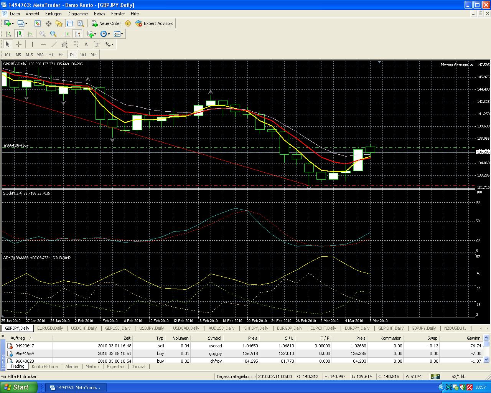Screen dimensions: 491x393
Task: Select the Fibonacci retracement tool
Action: coord(76,44)
